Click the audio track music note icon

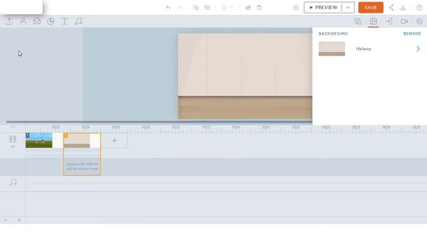(x=13, y=182)
